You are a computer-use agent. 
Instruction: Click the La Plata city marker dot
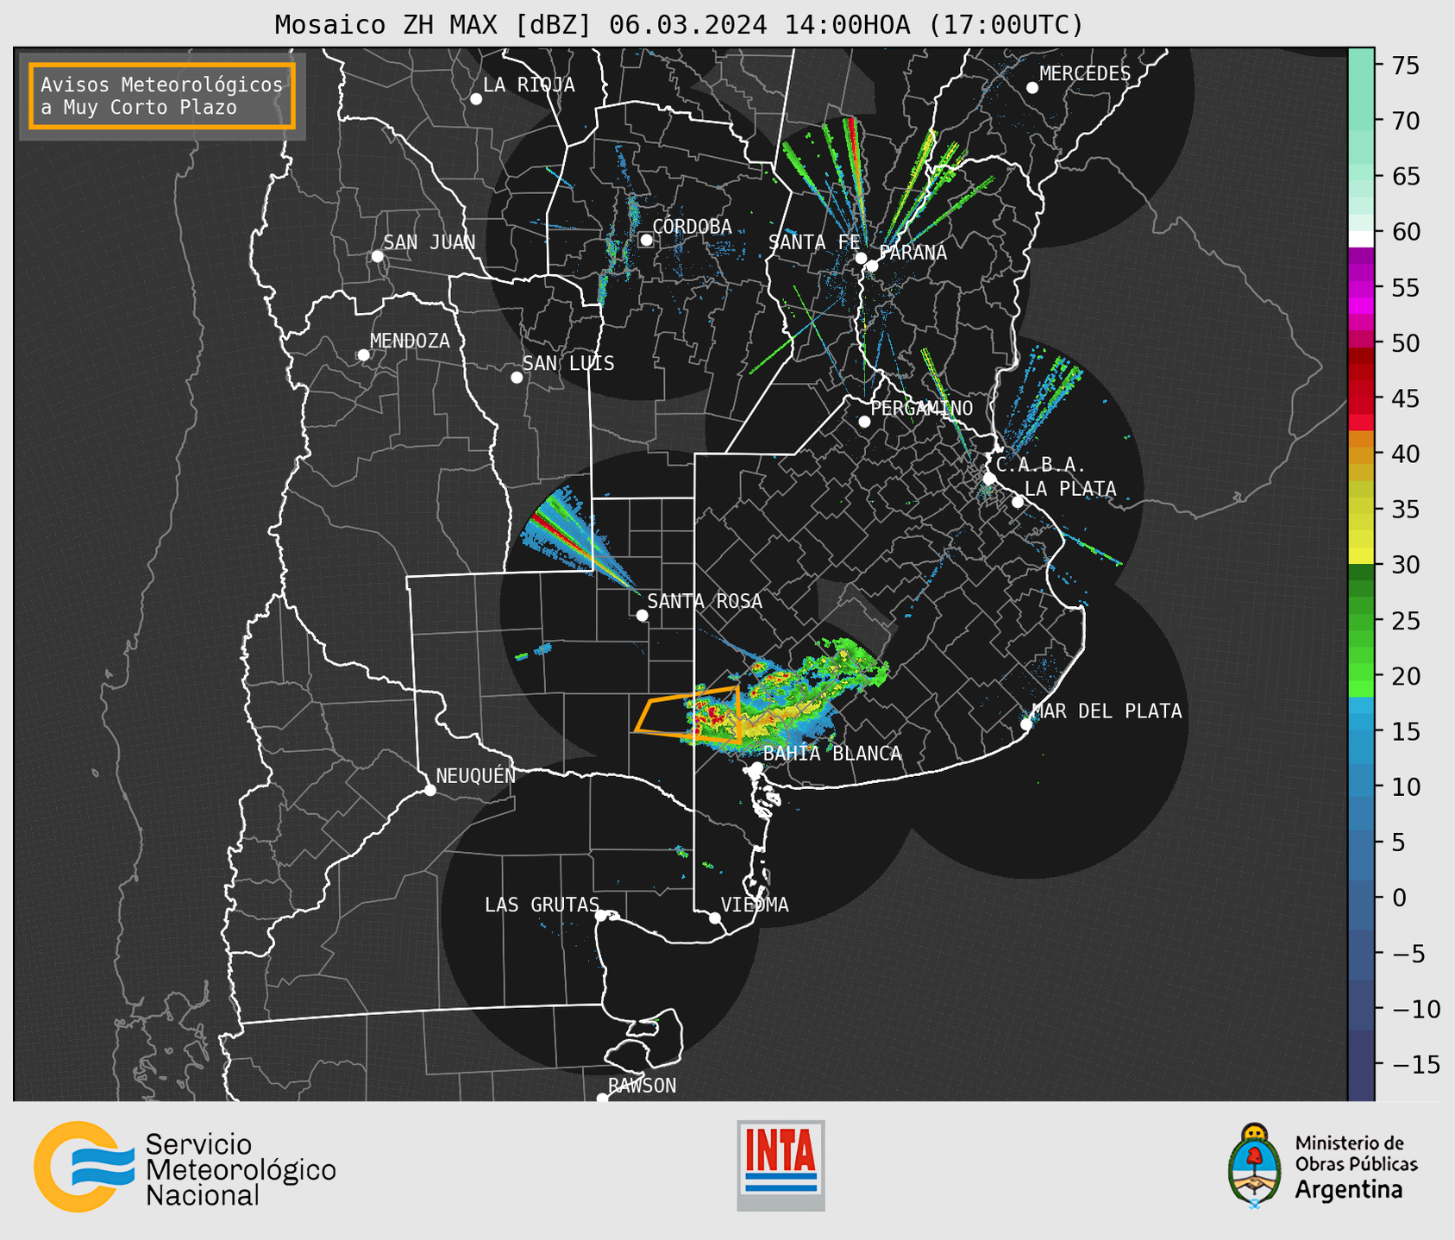click(1018, 502)
